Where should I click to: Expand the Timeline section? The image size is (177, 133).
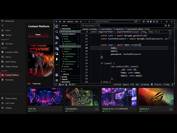click(70, 80)
